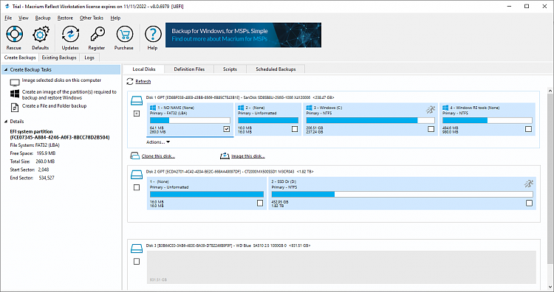This screenshot has height=292, width=554.
Task: Click the Disk 2 drive icon
Action: (137, 175)
